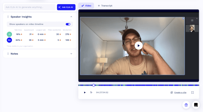Open the gift rewards icon button
The width and height of the screenshot is (203, 112).
point(186,105)
